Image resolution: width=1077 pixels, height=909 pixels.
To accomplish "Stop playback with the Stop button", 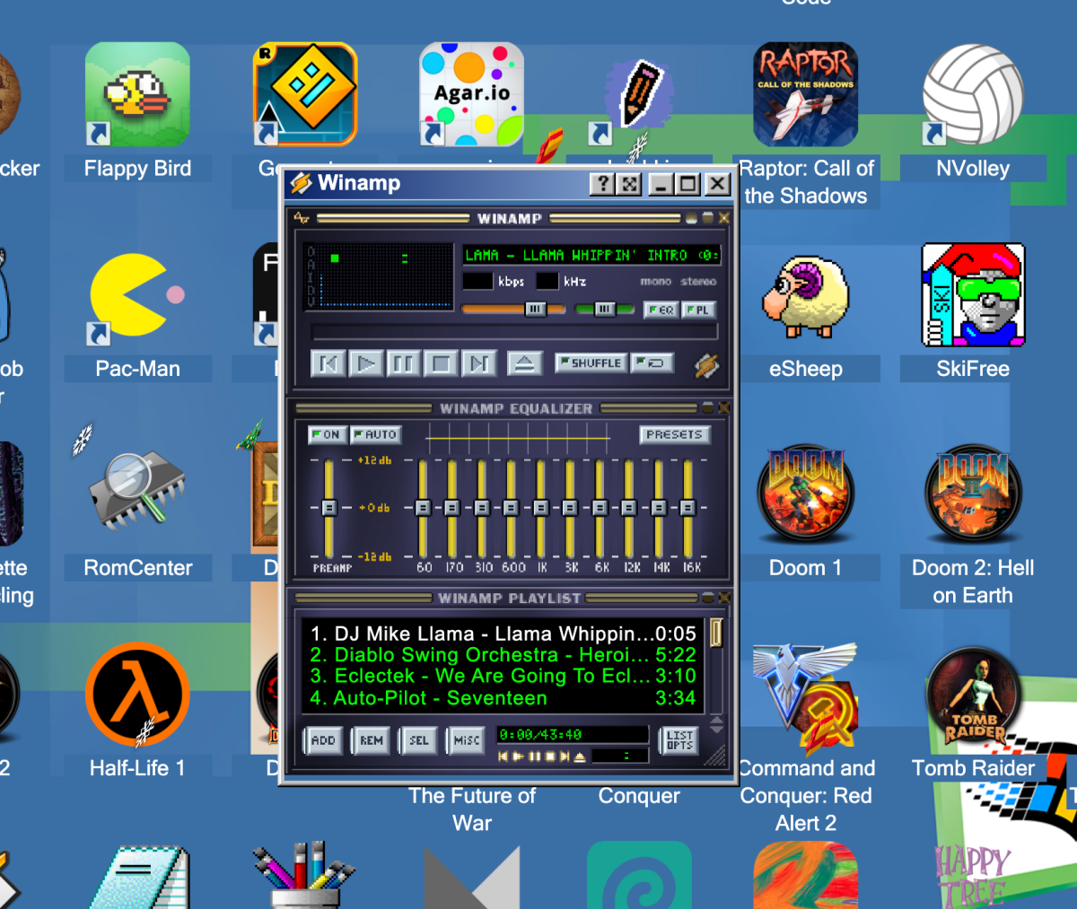I will [441, 363].
